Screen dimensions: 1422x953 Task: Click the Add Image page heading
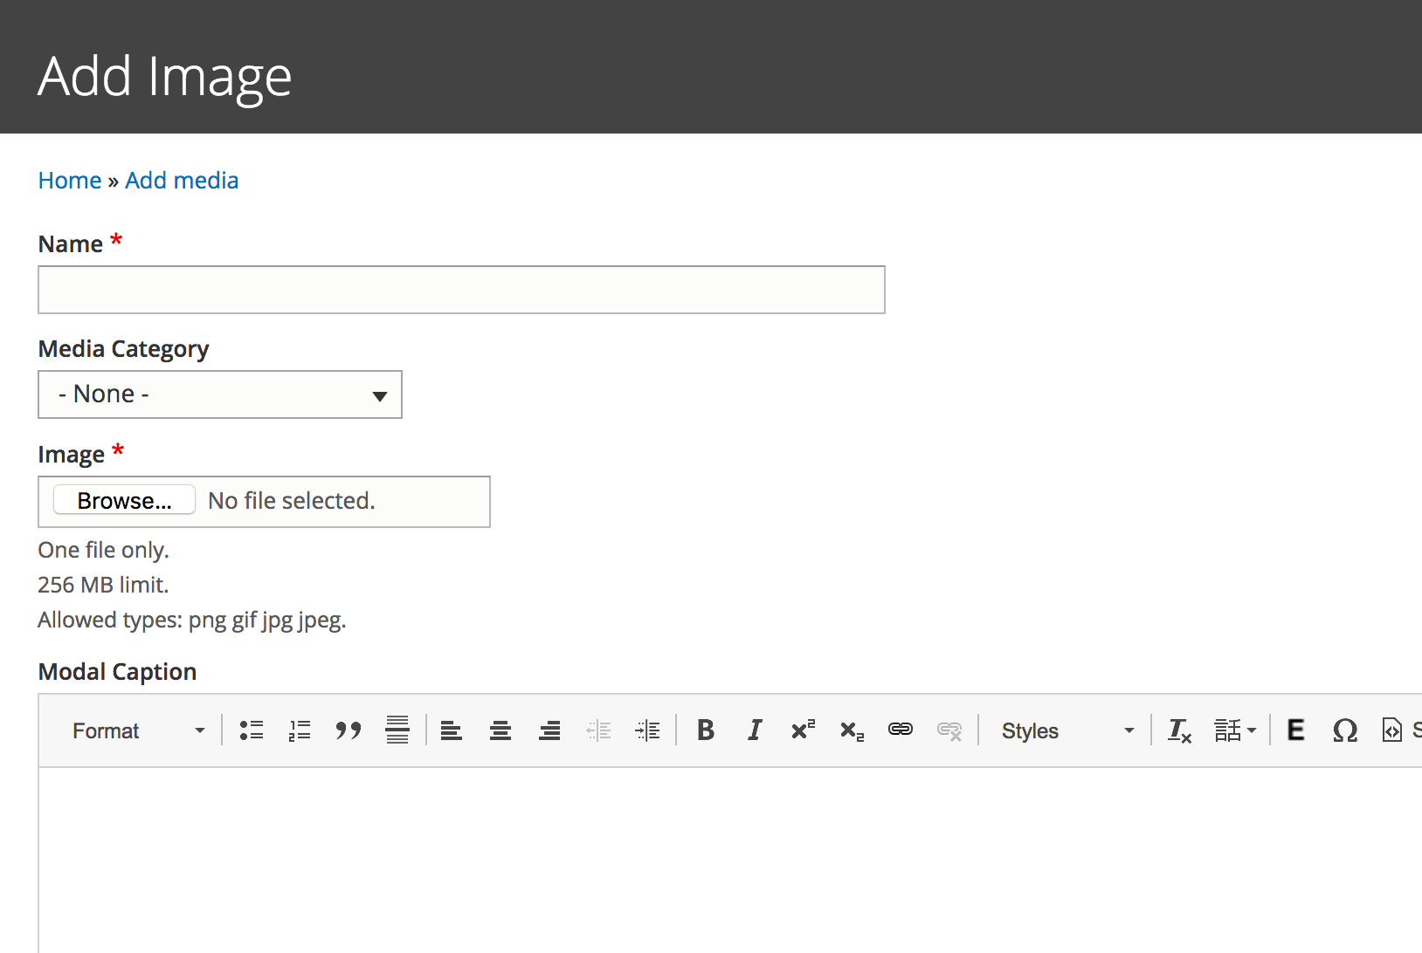165,77
